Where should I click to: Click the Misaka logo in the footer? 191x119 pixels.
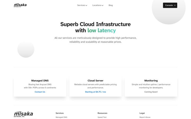(x=23, y=114)
